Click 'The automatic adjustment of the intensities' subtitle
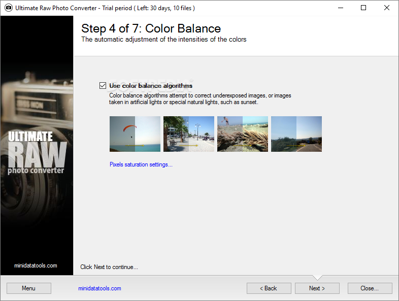Viewport: 399px width, 301px height. pos(163,40)
